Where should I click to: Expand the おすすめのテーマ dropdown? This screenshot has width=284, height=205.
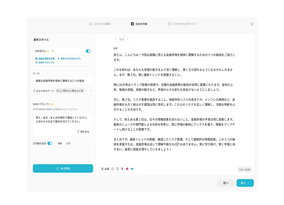[91, 91]
